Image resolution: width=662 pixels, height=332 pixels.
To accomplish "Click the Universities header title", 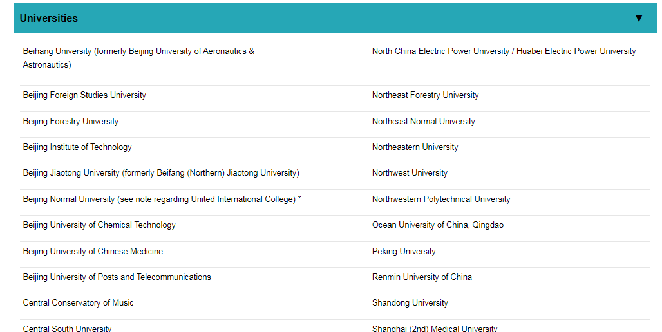I will pos(48,18).
